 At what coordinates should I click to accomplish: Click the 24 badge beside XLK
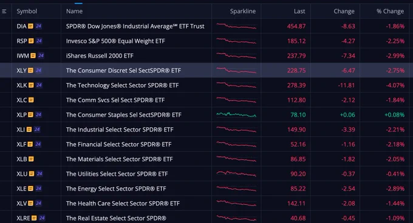[39, 85]
